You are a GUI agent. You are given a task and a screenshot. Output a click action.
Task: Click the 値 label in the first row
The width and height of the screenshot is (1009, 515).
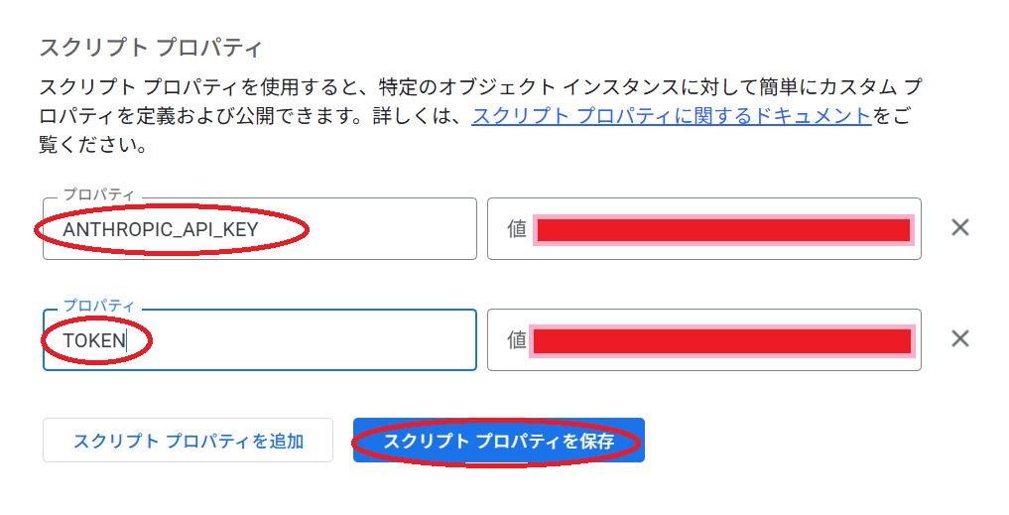coord(517,228)
